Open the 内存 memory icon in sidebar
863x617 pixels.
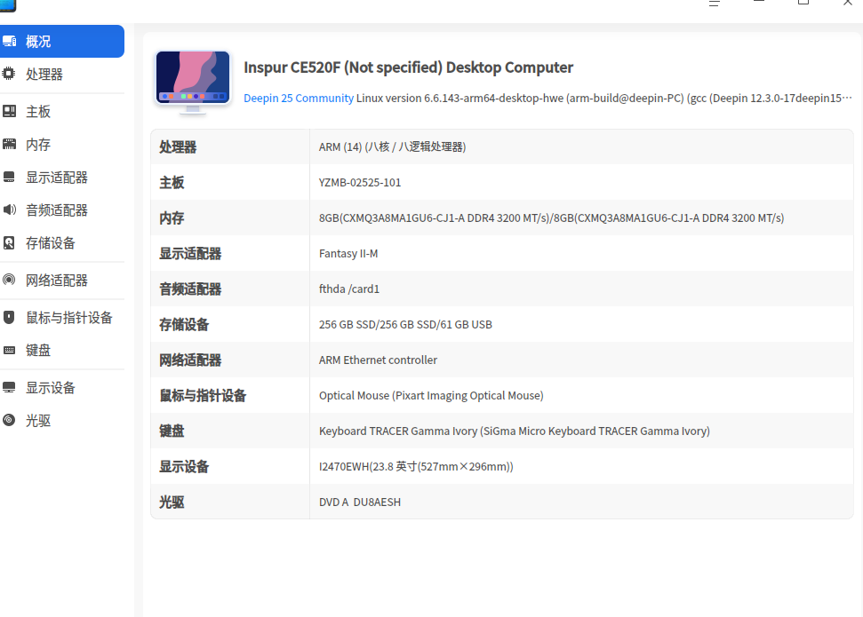coord(10,144)
